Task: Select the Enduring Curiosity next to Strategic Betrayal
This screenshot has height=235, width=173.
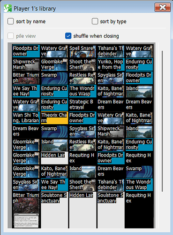Action: (x=54, y=105)
